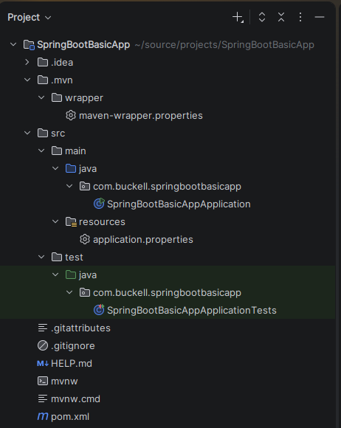
Task: Click the src folder icon
Action: tap(43, 134)
